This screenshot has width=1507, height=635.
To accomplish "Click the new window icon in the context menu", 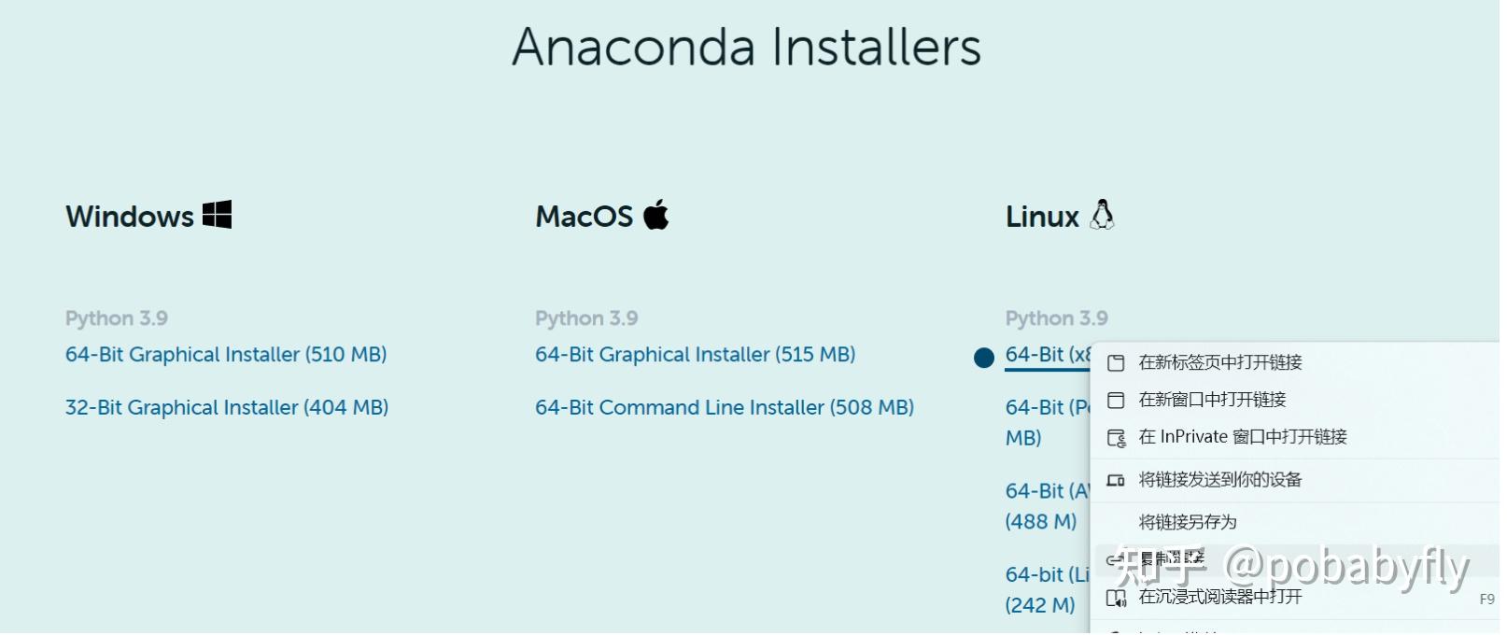I will tap(1117, 400).
